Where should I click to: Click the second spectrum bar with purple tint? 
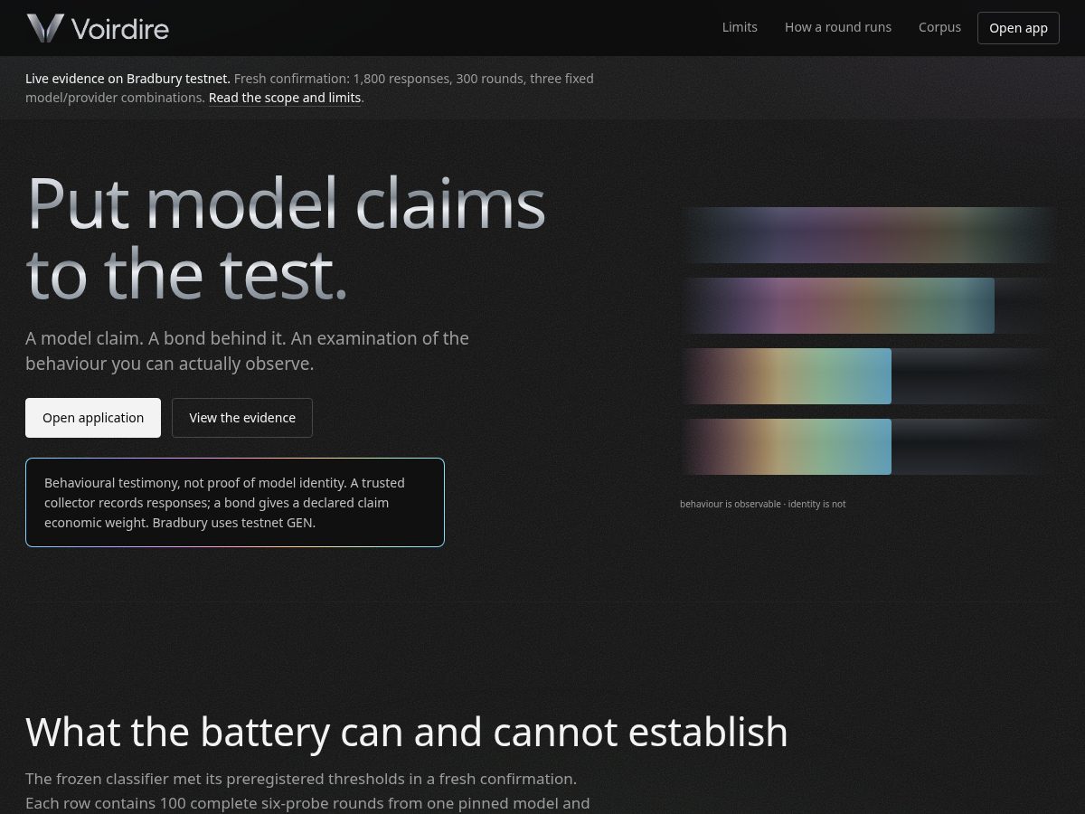pyautogui.click(x=838, y=306)
